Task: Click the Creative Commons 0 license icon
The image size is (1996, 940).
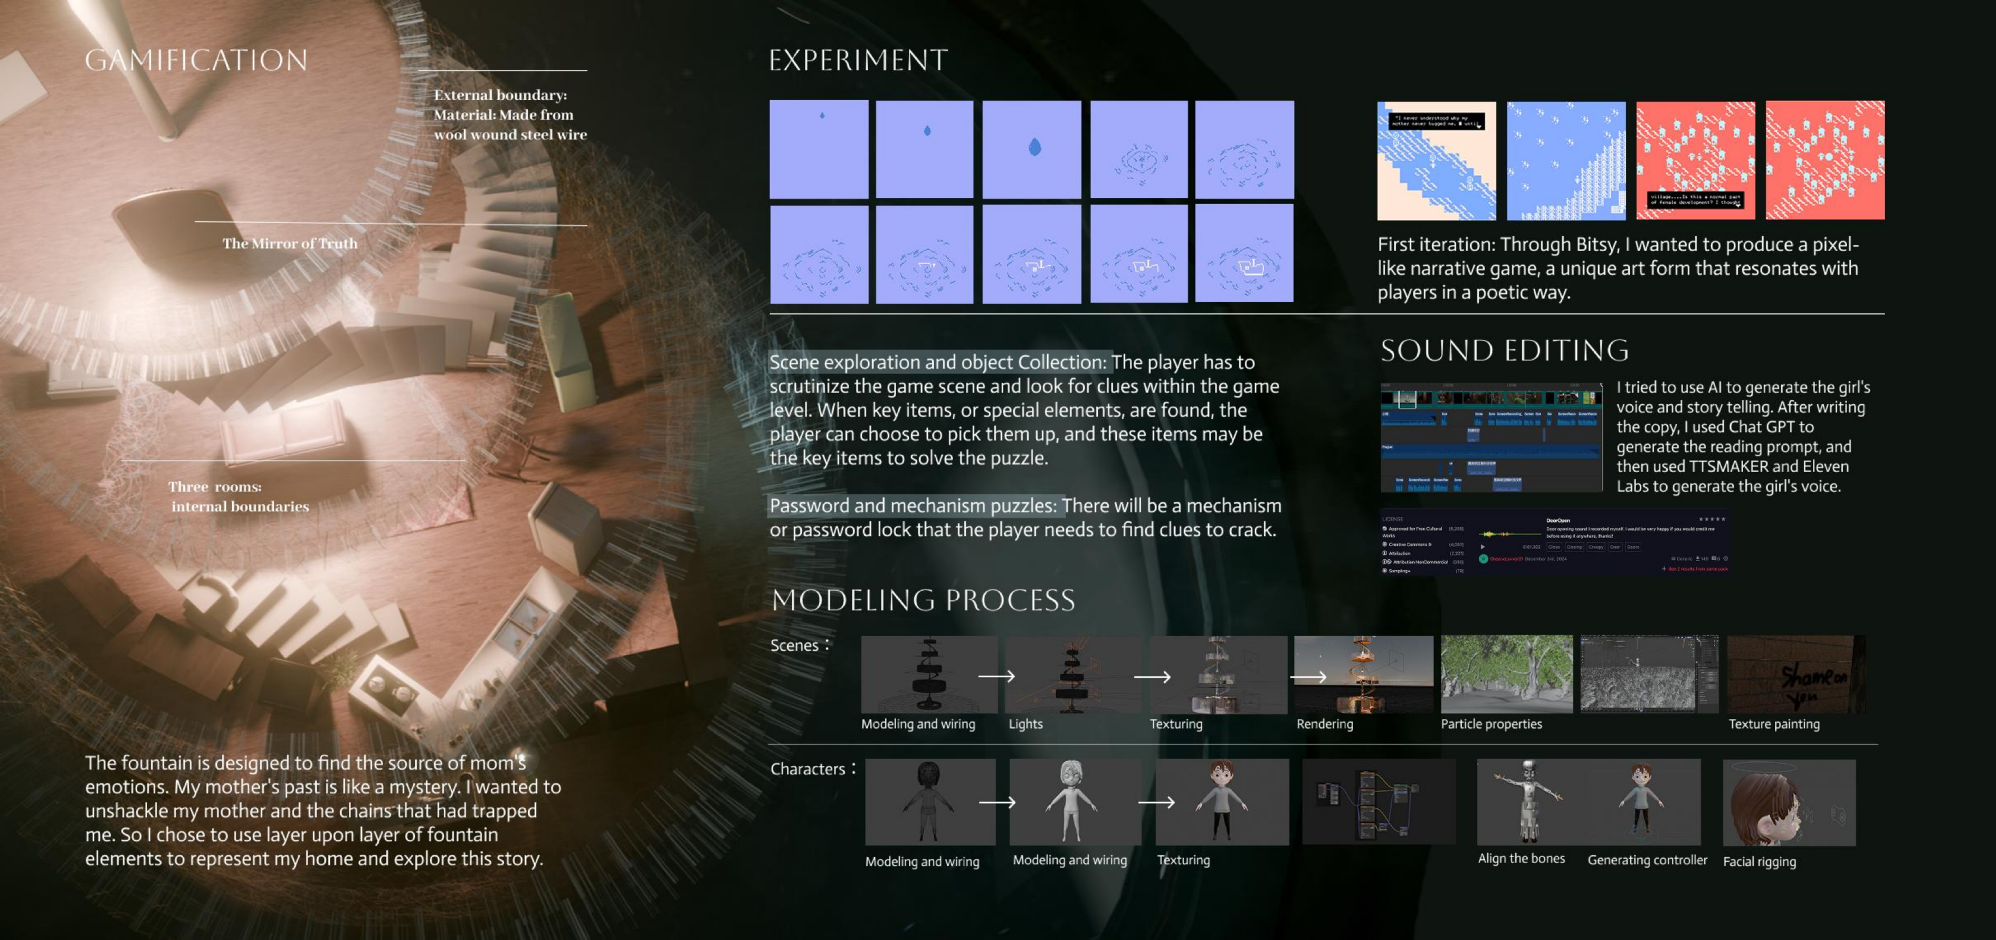Action: [x=1385, y=544]
